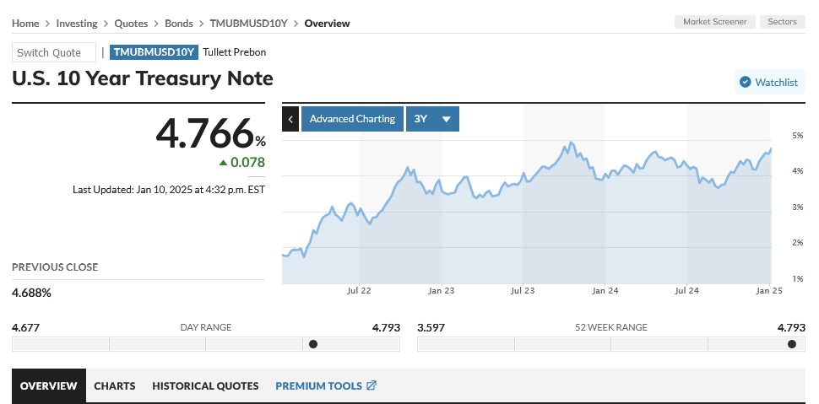Collapse chart with left chevron arrow
The height and width of the screenshot is (404, 819).
(290, 119)
